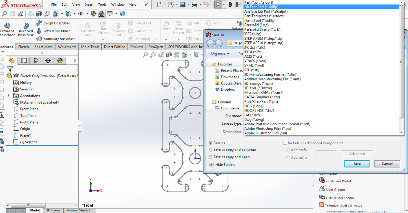This screenshot has width=408, height=213.
Task: Click Zoom to Fit in heads-up toolbar
Action: [145, 55]
